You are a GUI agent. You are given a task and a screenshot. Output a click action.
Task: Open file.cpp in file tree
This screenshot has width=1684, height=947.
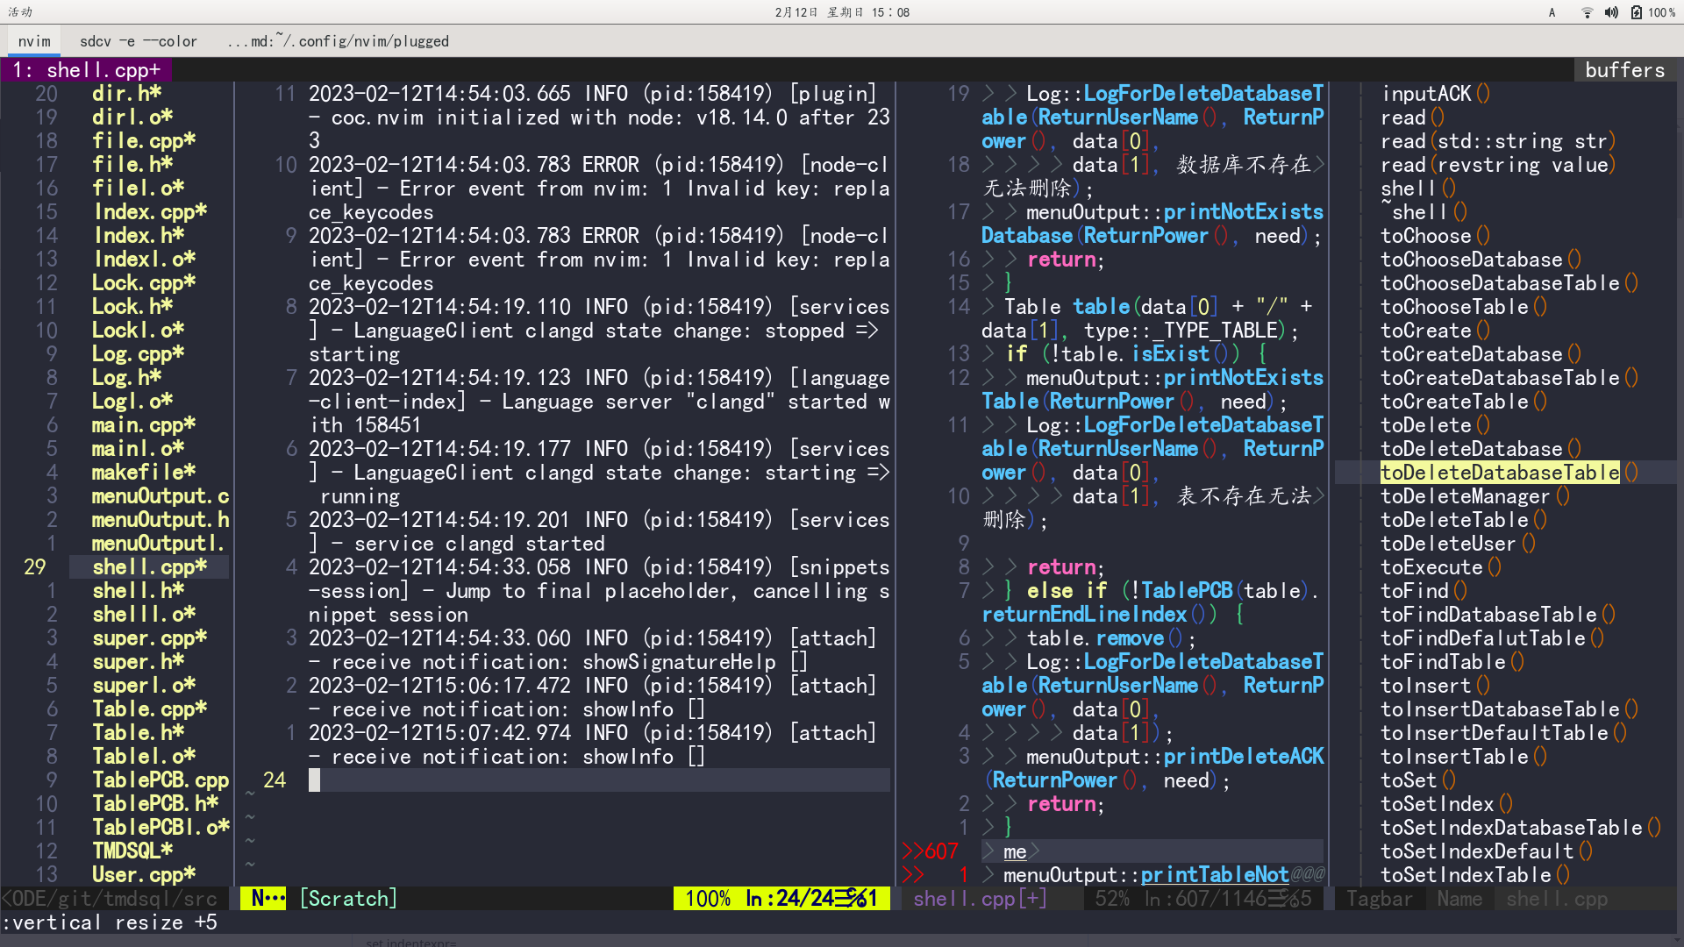click(144, 141)
